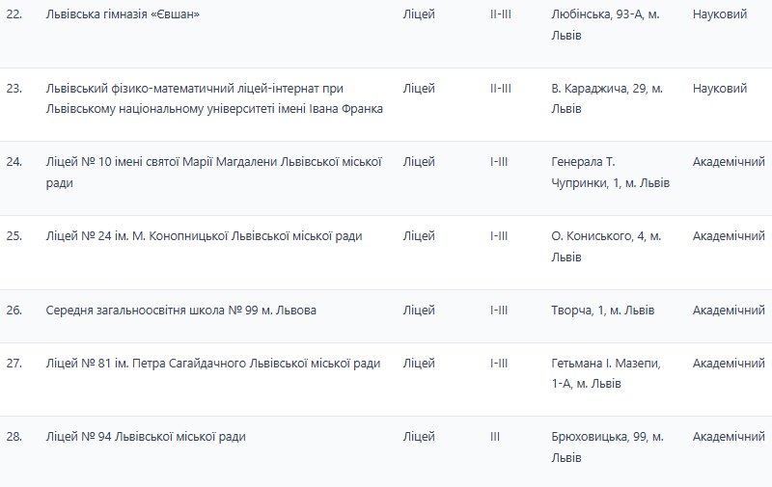
Task: Click the school name Львівська гімназія «Євшан»
Action: point(123,14)
